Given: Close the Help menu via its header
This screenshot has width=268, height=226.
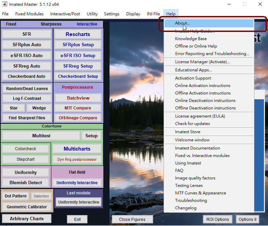Looking at the screenshot, I should (171, 14).
